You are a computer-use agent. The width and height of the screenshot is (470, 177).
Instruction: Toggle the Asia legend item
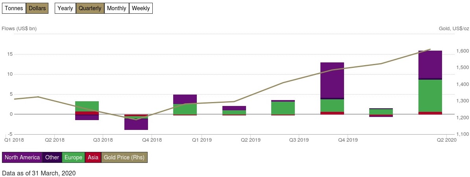coord(93,157)
